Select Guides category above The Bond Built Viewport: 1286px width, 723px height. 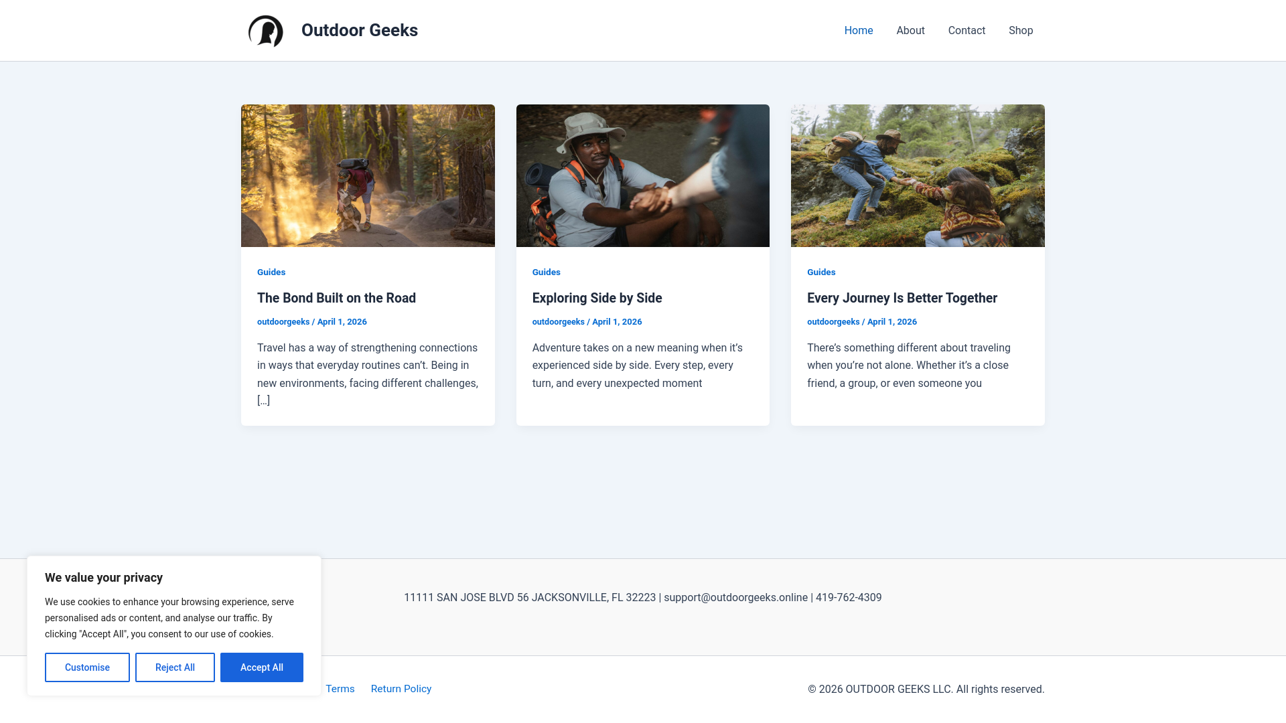point(271,272)
